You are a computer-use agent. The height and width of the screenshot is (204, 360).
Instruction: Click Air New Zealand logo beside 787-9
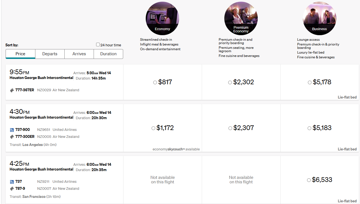12,189
